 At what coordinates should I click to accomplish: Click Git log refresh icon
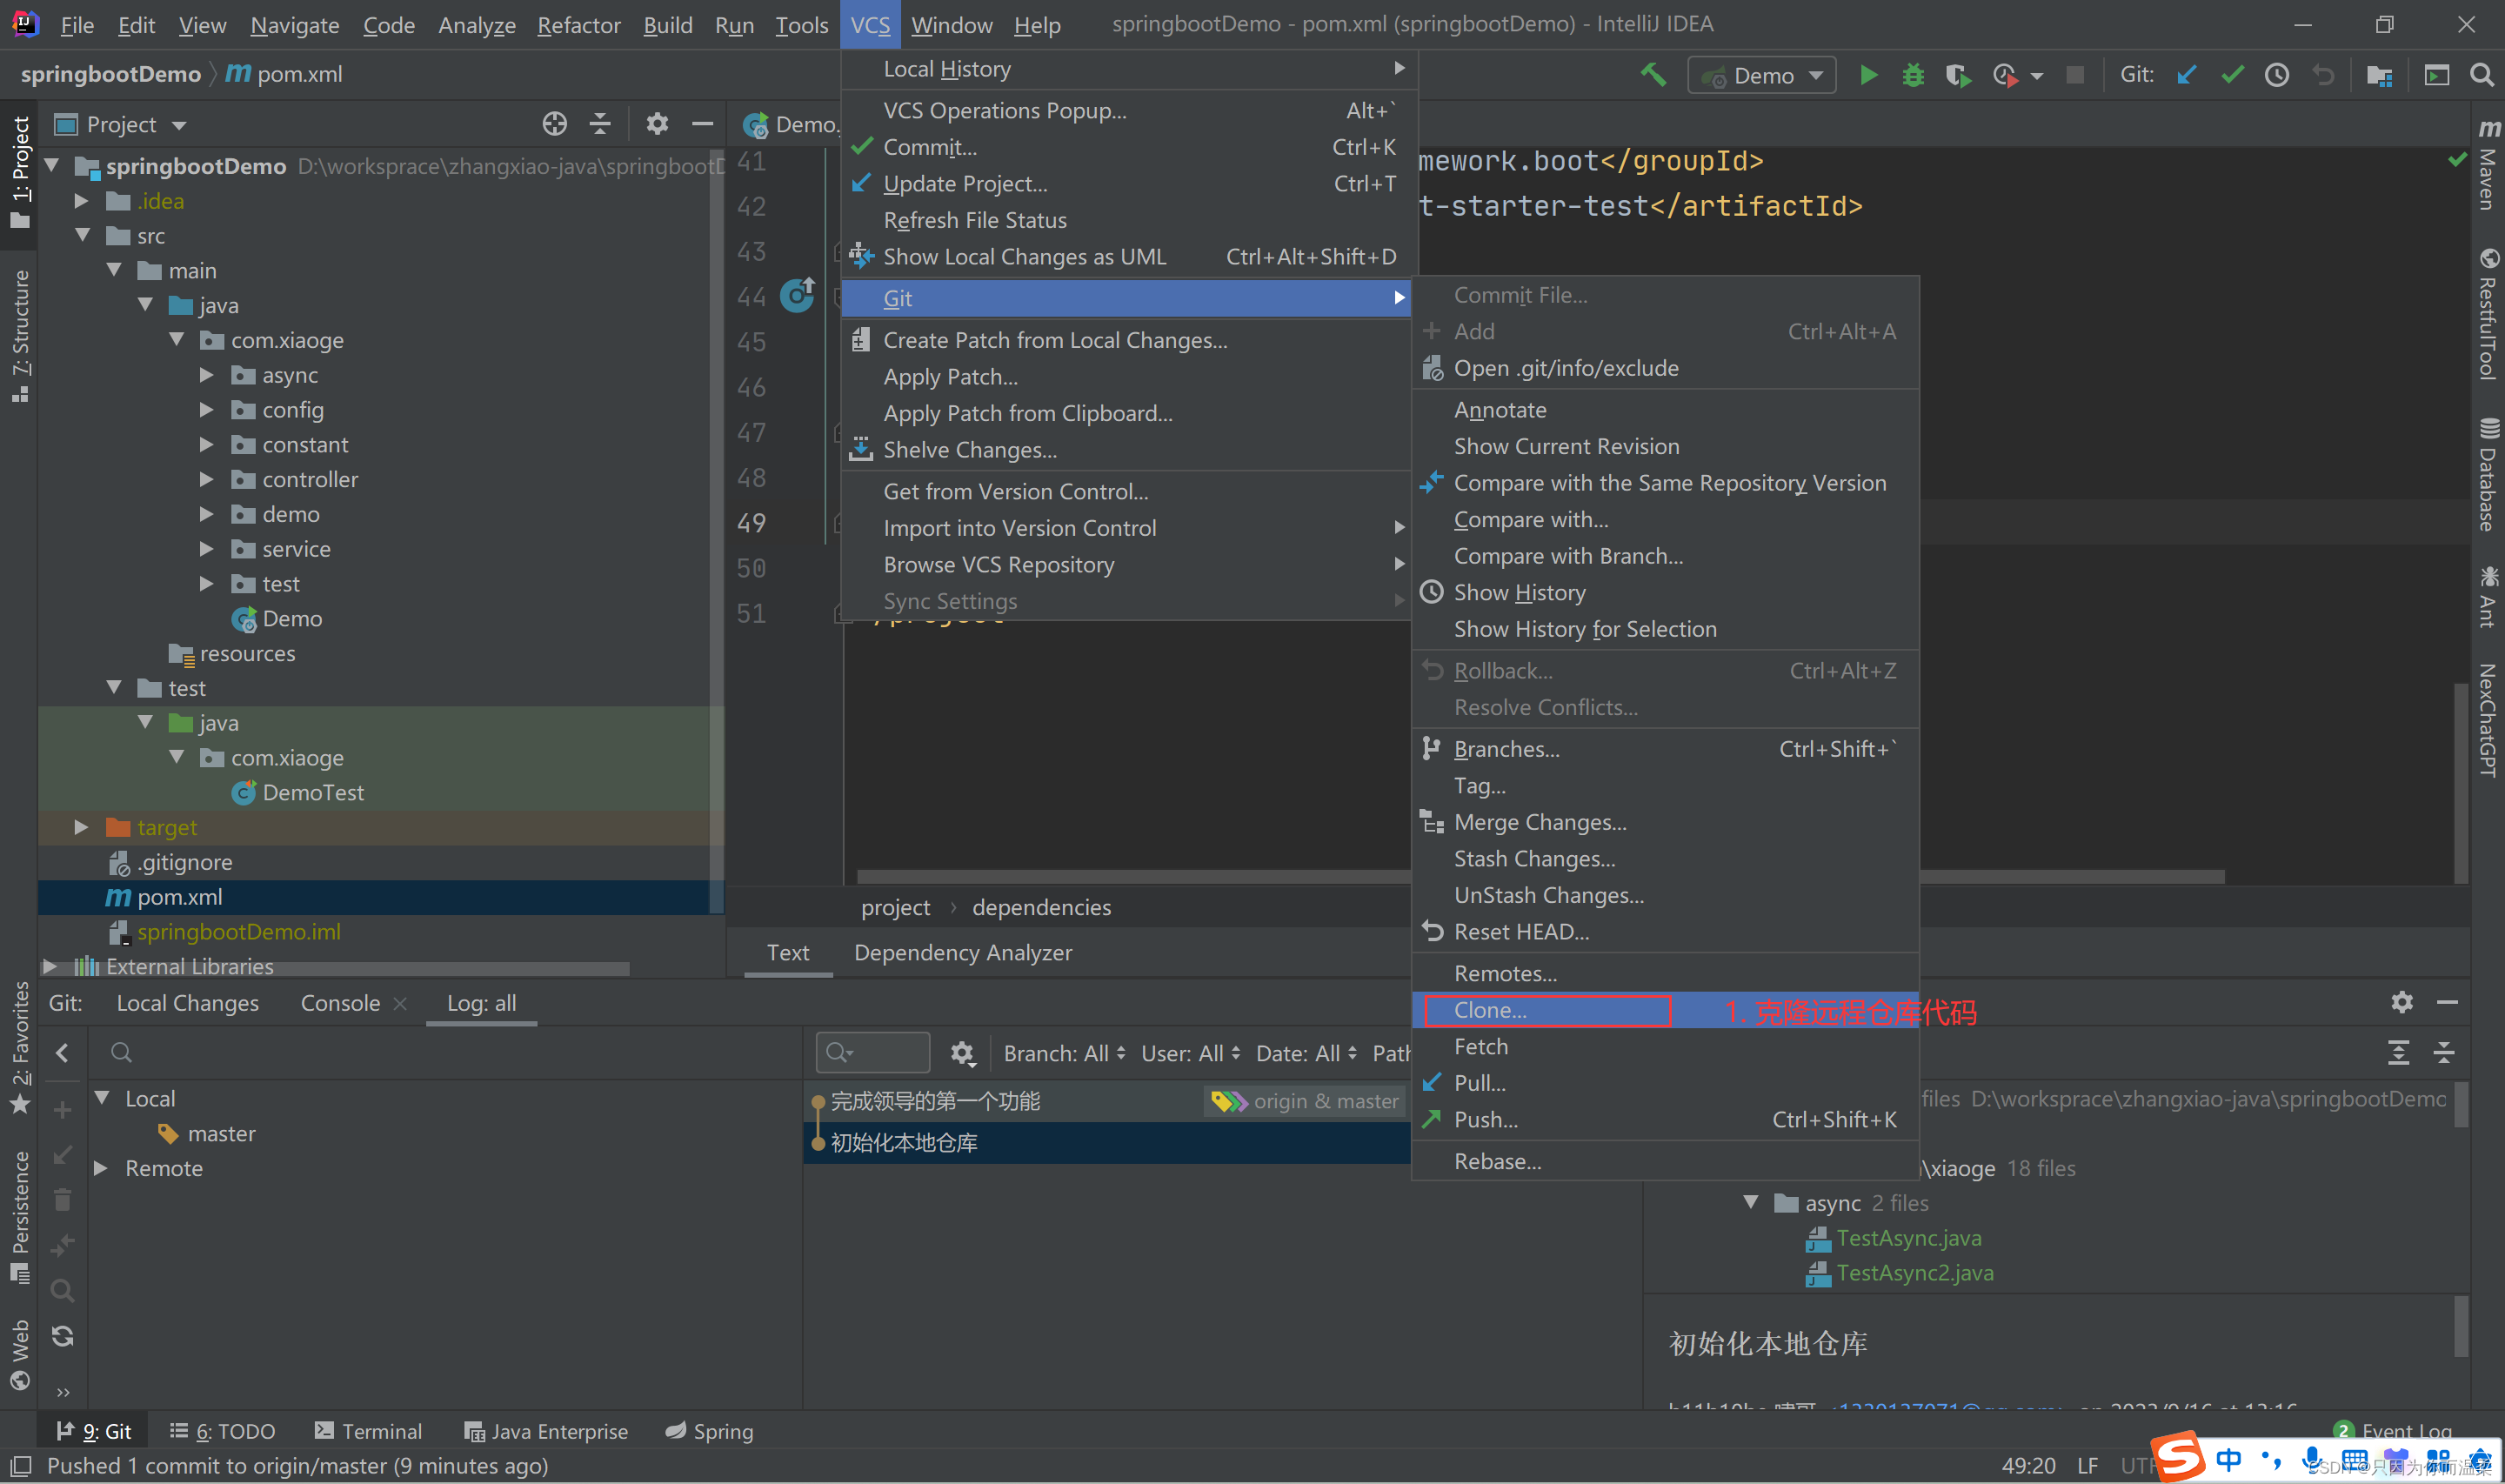coord(62,1336)
